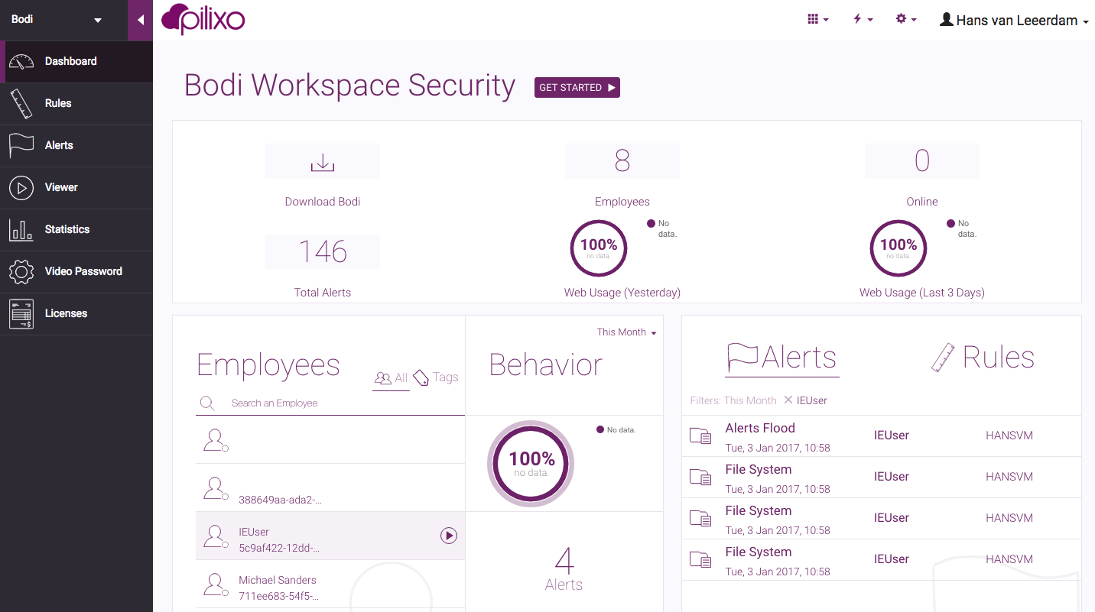This screenshot has width=1095, height=612.
Task: Click the 8 Employees count
Action: coord(622,161)
